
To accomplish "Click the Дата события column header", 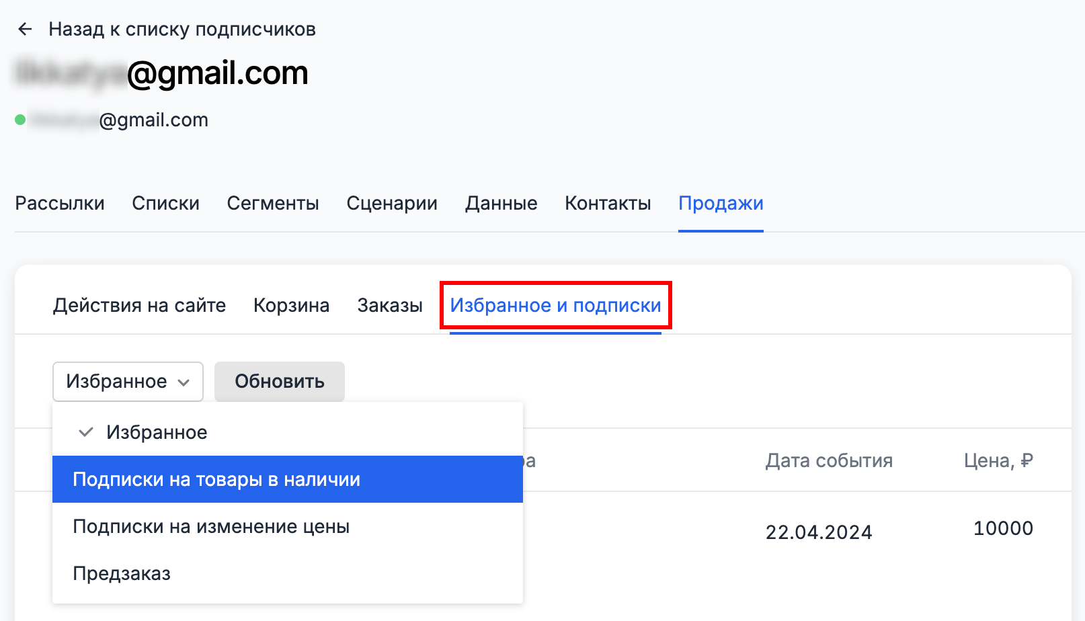I will click(829, 460).
